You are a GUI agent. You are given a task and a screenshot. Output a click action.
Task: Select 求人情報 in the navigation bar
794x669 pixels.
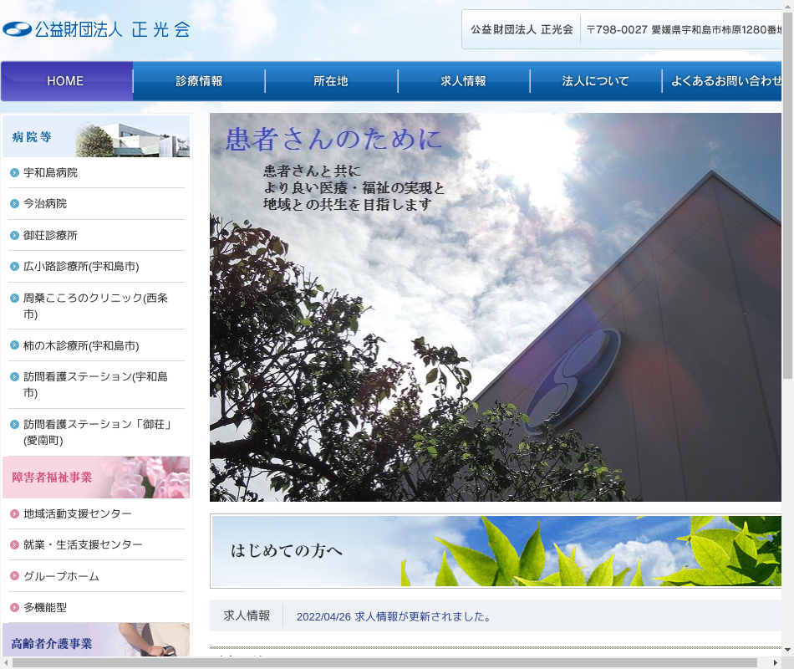pyautogui.click(x=463, y=81)
